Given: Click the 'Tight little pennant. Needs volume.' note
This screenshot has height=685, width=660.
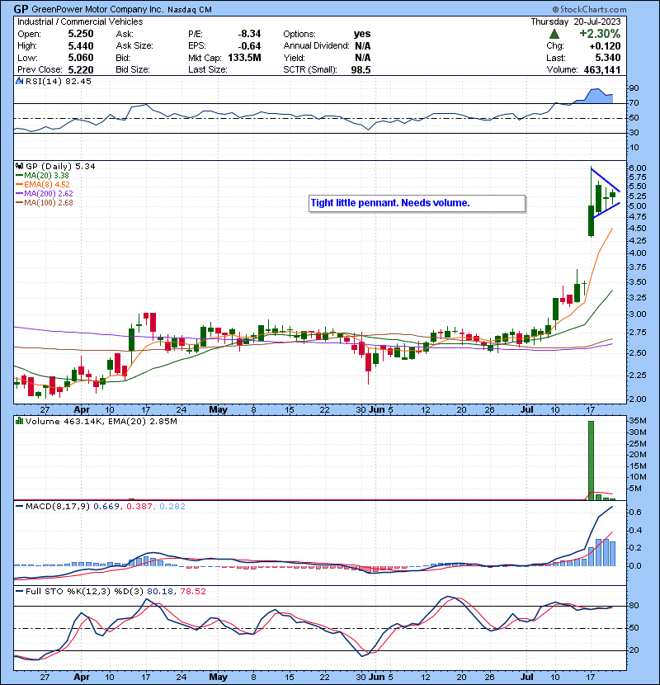Looking at the screenshot, I should coord(417,203).
